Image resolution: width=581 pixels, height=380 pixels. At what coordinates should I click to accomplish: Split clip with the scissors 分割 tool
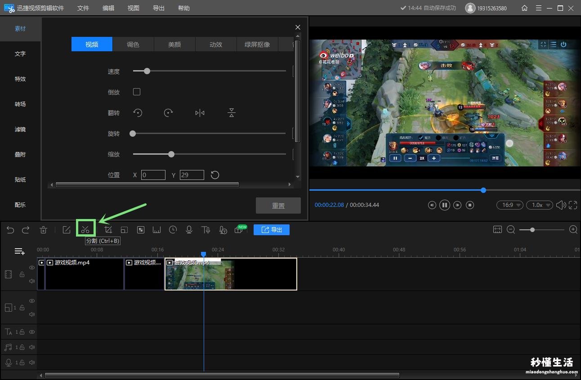(x=85, y=230)
